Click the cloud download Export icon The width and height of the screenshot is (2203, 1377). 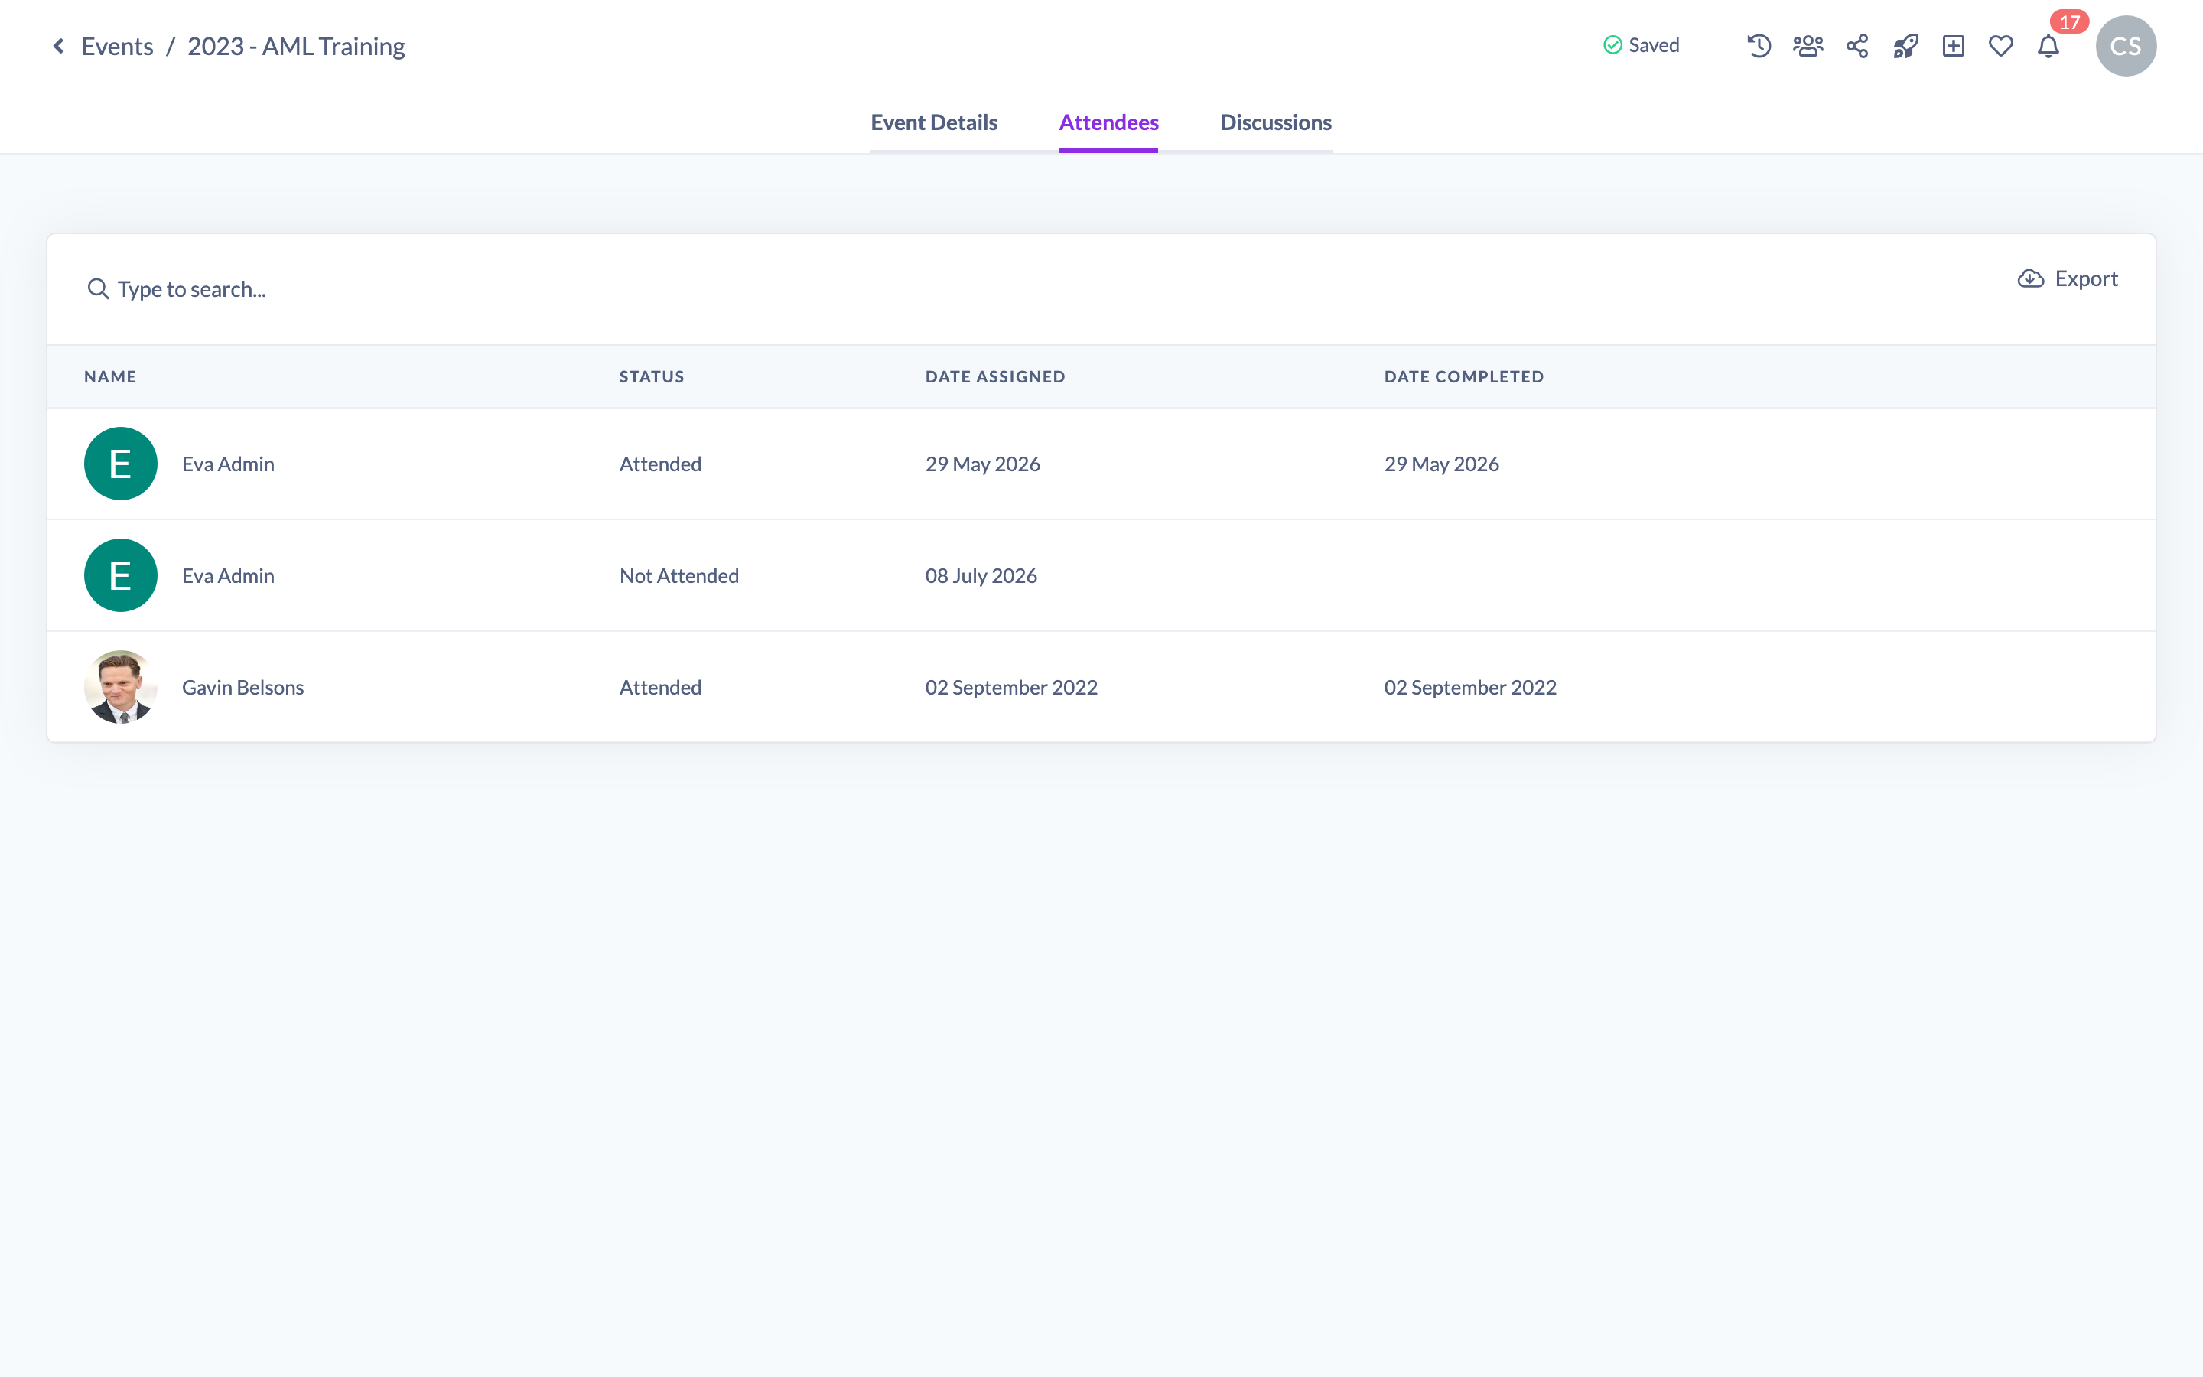pyautogui.click(x=2030, y=278)
